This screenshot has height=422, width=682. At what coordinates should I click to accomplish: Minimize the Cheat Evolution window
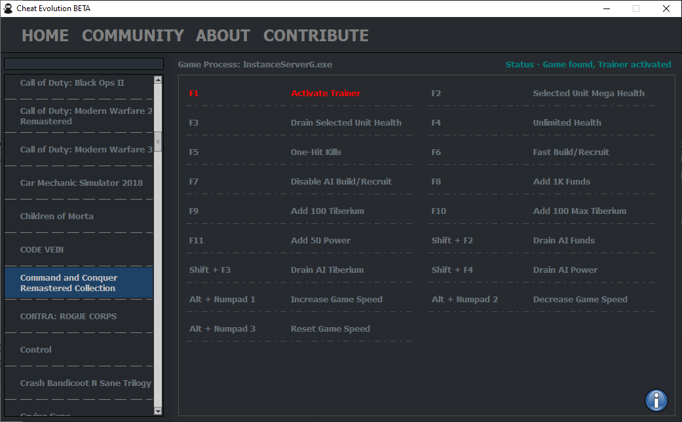pos(606,9)
